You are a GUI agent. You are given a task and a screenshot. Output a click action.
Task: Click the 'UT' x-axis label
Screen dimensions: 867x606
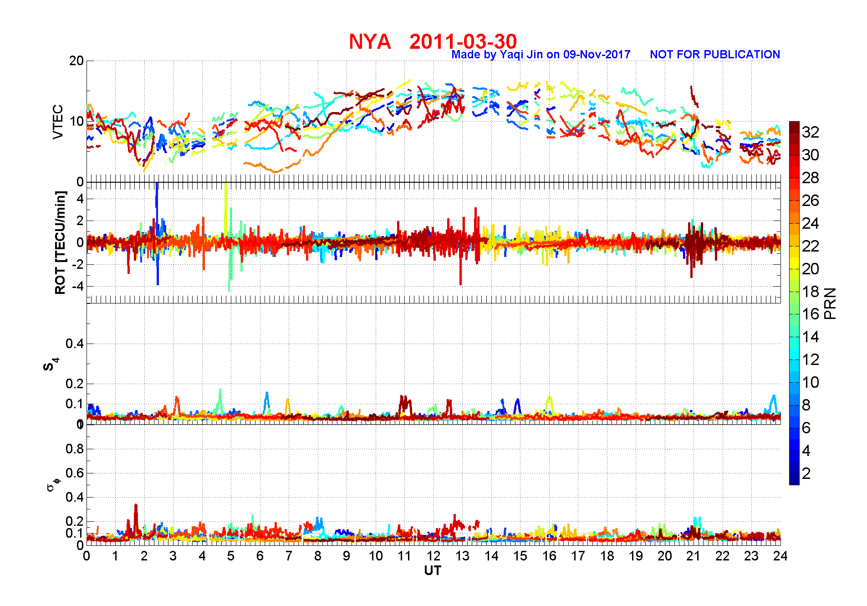point(433,570)
